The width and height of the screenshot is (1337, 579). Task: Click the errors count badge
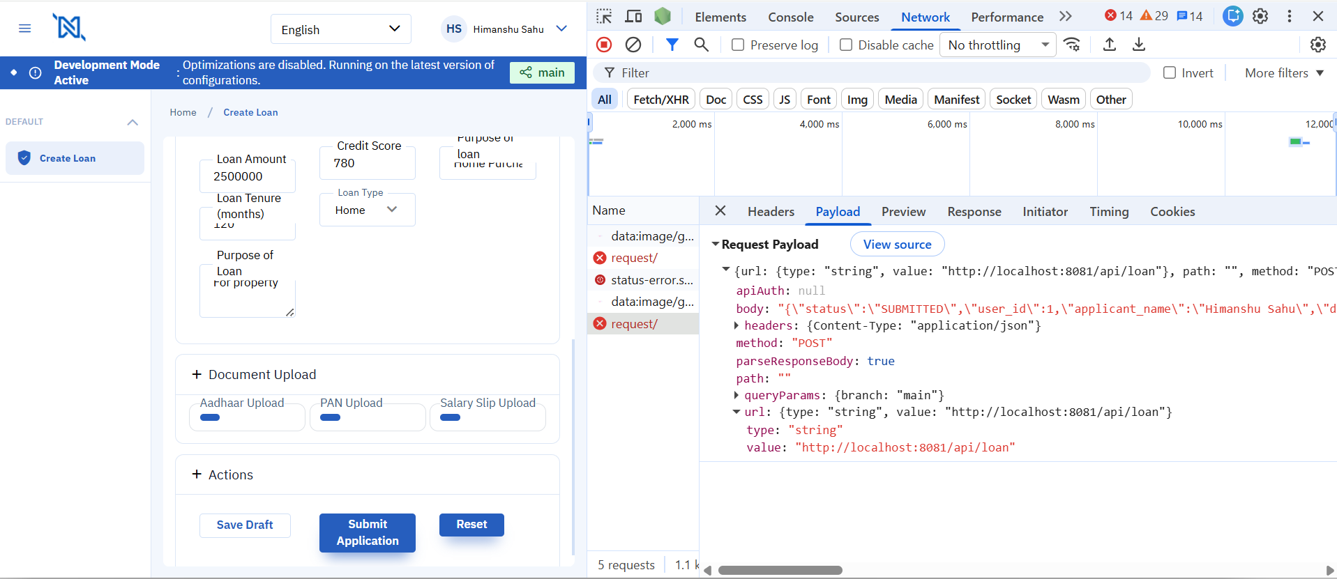click(1118, 16)
